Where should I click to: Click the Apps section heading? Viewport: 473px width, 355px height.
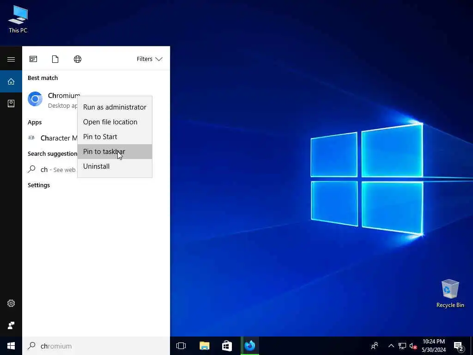click(x=35, y=122)
